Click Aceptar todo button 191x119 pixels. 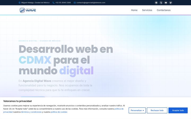[x=178, y=110]
